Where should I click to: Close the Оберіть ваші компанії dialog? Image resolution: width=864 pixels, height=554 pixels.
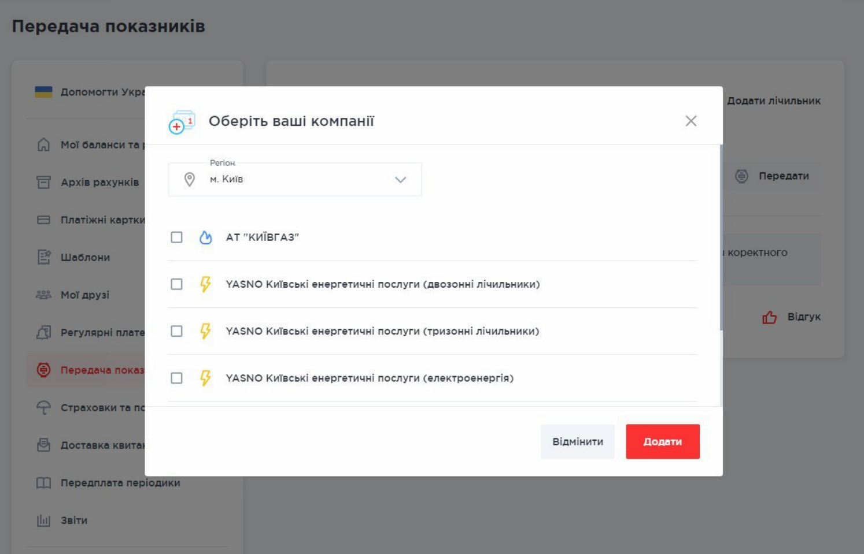coord(691,121)
